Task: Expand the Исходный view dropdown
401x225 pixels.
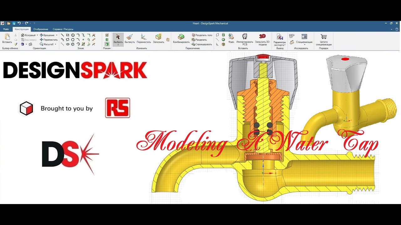Action: pos(37,35)
